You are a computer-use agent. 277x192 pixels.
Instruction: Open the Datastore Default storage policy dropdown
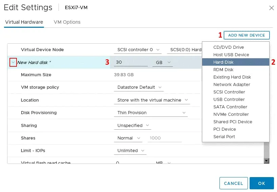[x=139, y=87]
